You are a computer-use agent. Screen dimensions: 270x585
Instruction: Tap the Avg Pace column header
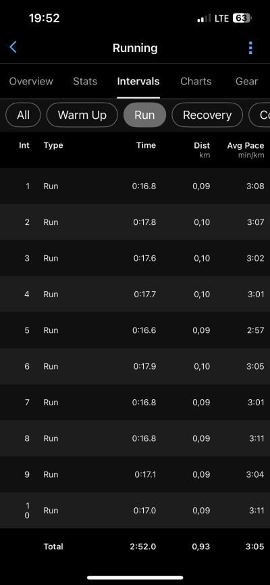point(246,149)
